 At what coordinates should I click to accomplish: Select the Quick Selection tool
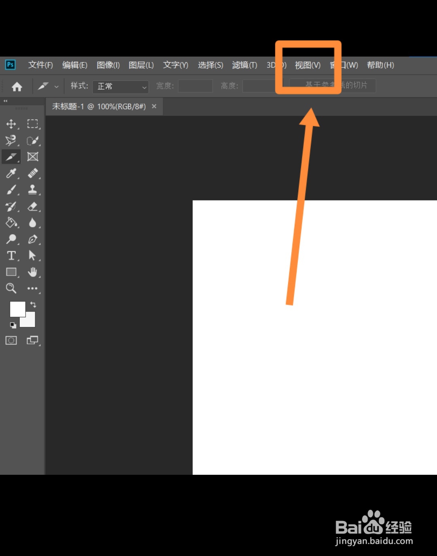pos(33,140)
